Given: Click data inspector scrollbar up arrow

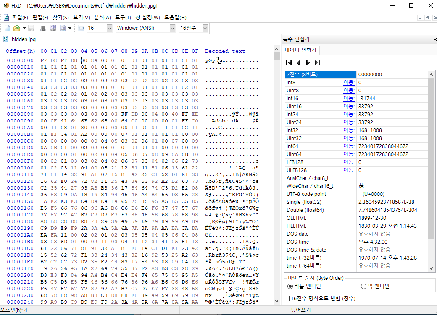Looking at the screenshot, I should coord(431,75).
